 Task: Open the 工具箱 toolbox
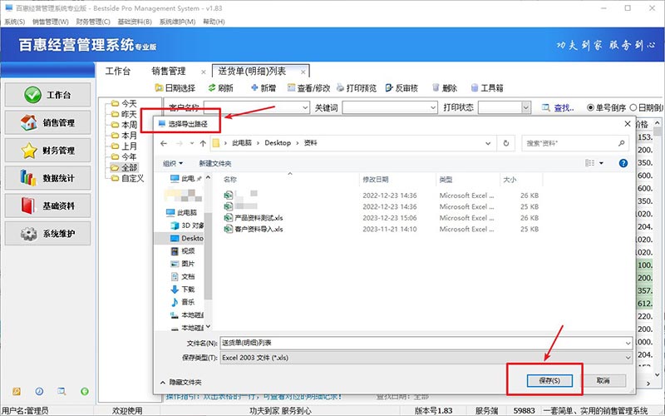[487, 88]
